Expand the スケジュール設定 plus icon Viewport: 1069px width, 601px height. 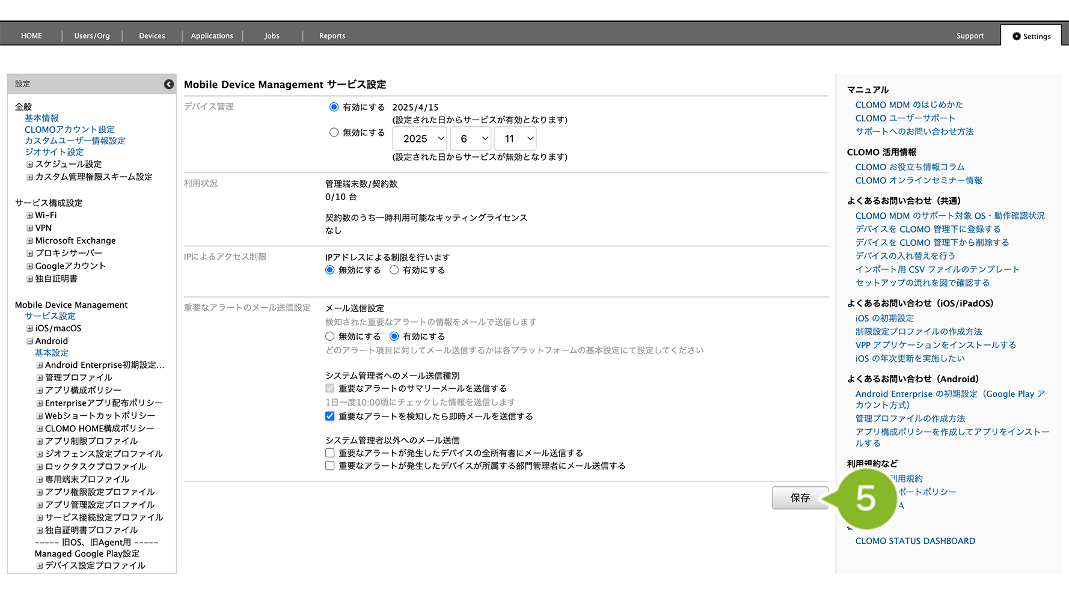click(x=29, y=165)
